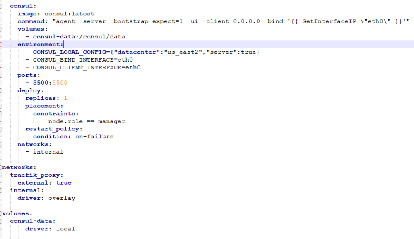
Task: Click top-level 'volumes:' key
Action: (17, 213)
